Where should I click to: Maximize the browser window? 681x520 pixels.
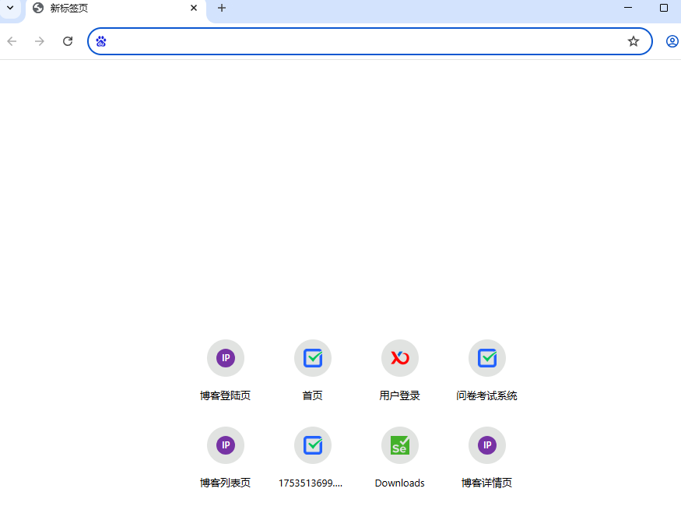(x=664, y=8)
